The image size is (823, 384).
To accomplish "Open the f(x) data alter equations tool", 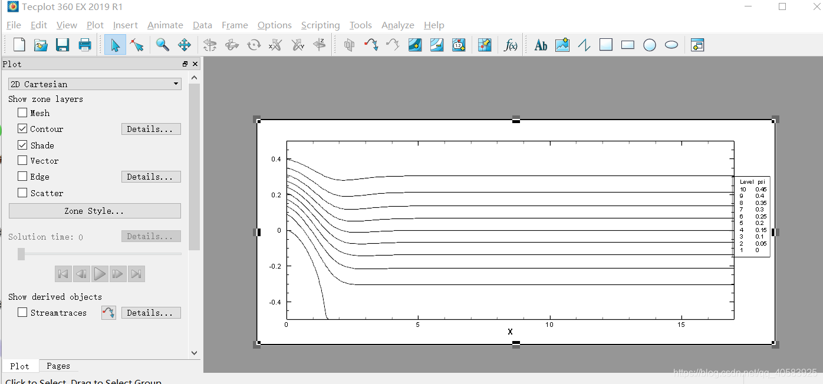I will 511,45.
